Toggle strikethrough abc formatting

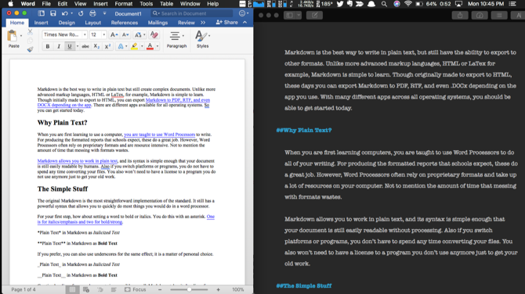click(x=85, y=46)
